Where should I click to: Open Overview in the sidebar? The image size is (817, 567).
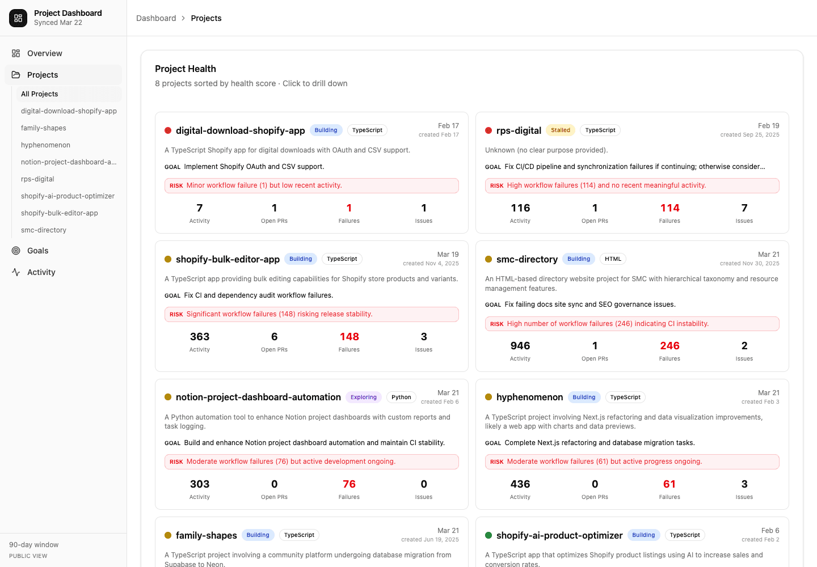click(x=63, y=53)
